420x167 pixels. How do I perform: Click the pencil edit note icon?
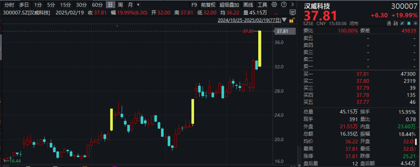pyautogui.click(x=403, y=24)
